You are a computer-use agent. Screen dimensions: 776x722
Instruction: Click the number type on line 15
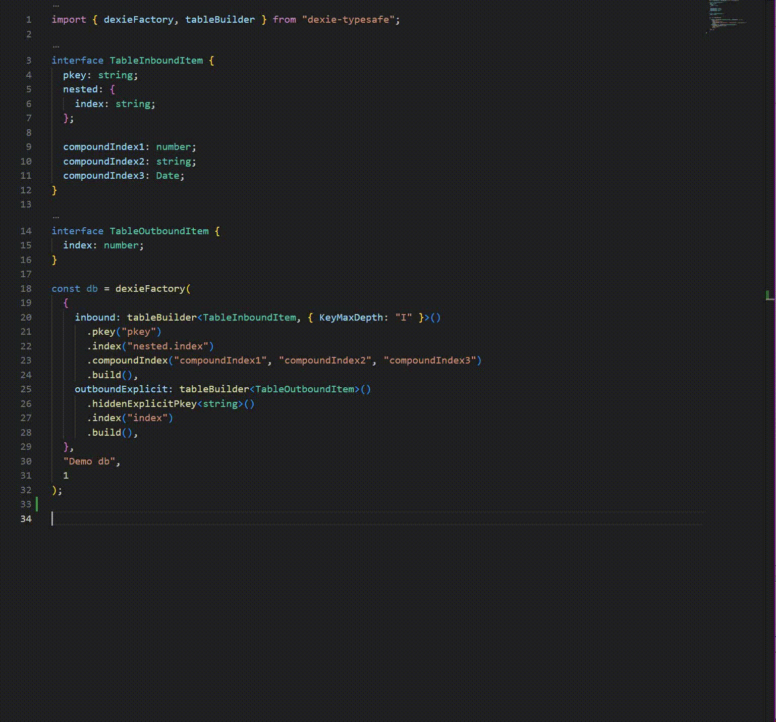121,245
